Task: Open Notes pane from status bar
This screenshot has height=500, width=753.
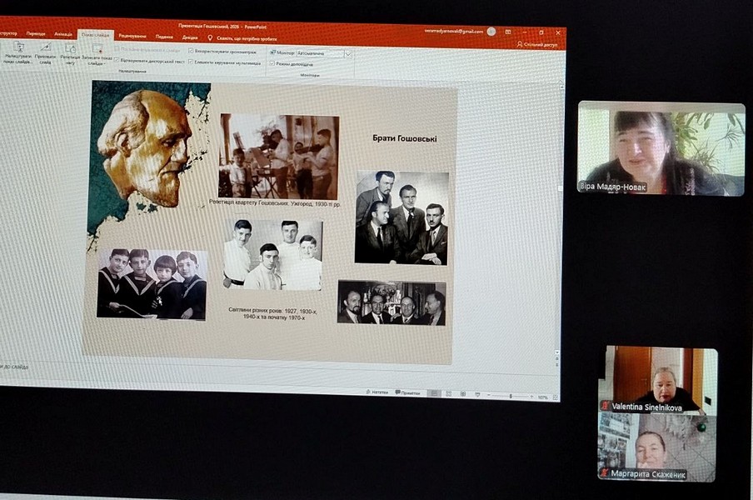Action: point(376,392)
